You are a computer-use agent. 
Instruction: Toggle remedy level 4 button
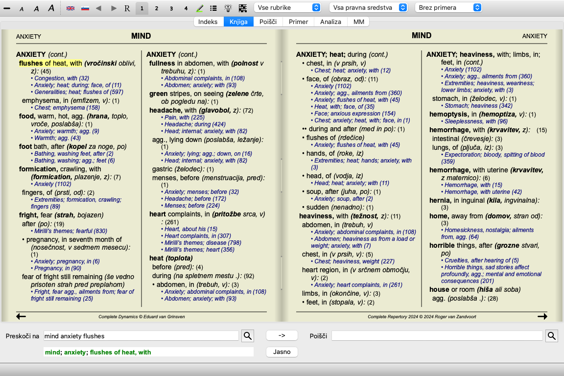point(186,8)
